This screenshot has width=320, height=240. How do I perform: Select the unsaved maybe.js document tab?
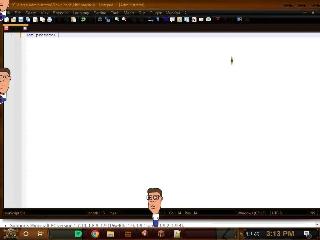point(16,28)
